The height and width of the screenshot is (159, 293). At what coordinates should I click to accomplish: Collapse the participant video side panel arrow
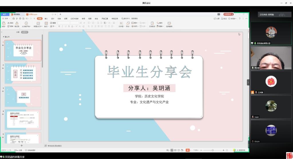coord(248,83)
